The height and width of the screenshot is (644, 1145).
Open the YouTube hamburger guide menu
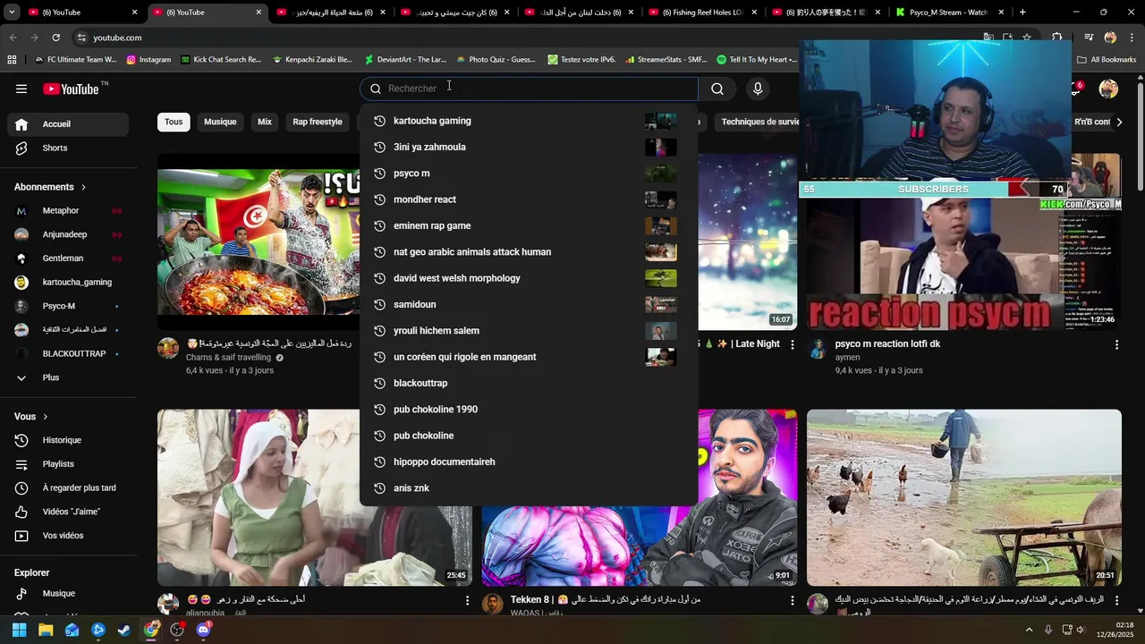pyautogui.click(x=21, y=89)
